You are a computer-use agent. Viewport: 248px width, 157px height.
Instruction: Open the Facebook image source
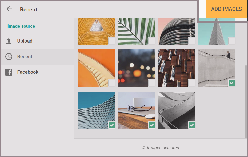[28, 72]
